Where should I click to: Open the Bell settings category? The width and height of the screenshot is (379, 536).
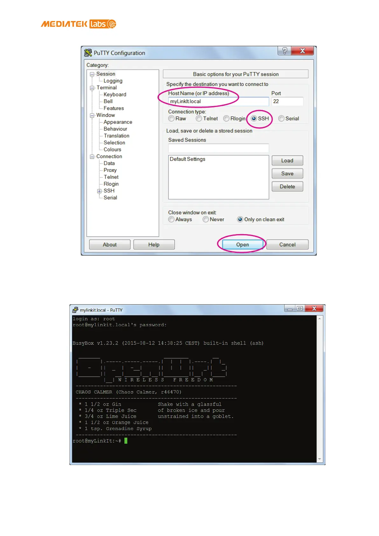point(108,101)
